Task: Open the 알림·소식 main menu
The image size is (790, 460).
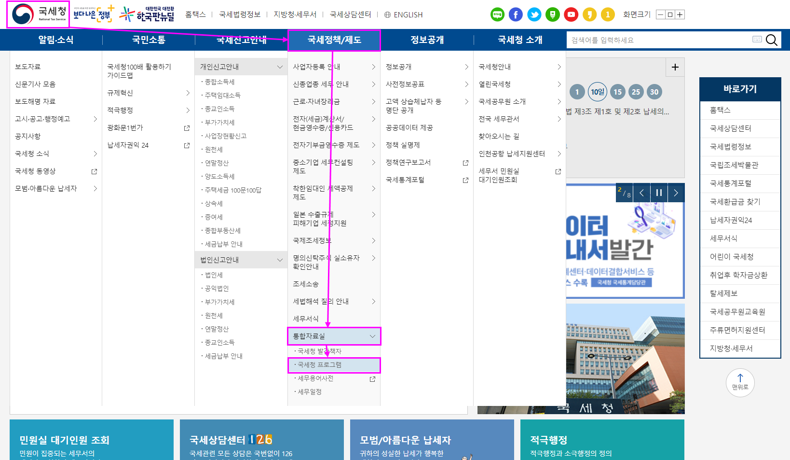Action: click(x=56, y=40)
